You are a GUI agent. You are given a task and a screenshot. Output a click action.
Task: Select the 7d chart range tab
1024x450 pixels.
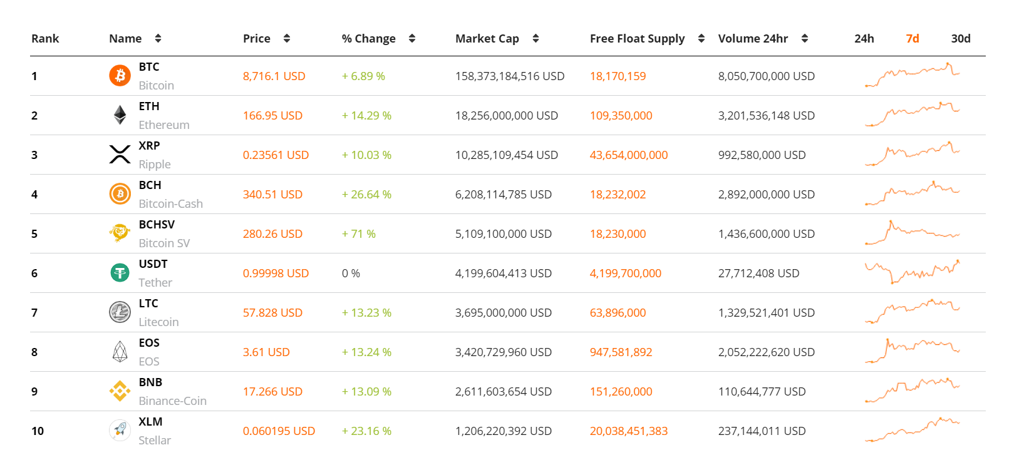tap(913, 39)
